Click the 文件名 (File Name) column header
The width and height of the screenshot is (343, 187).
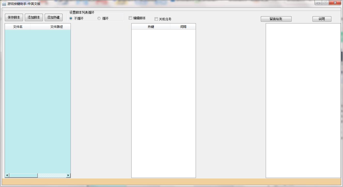[x=18, y=26]
